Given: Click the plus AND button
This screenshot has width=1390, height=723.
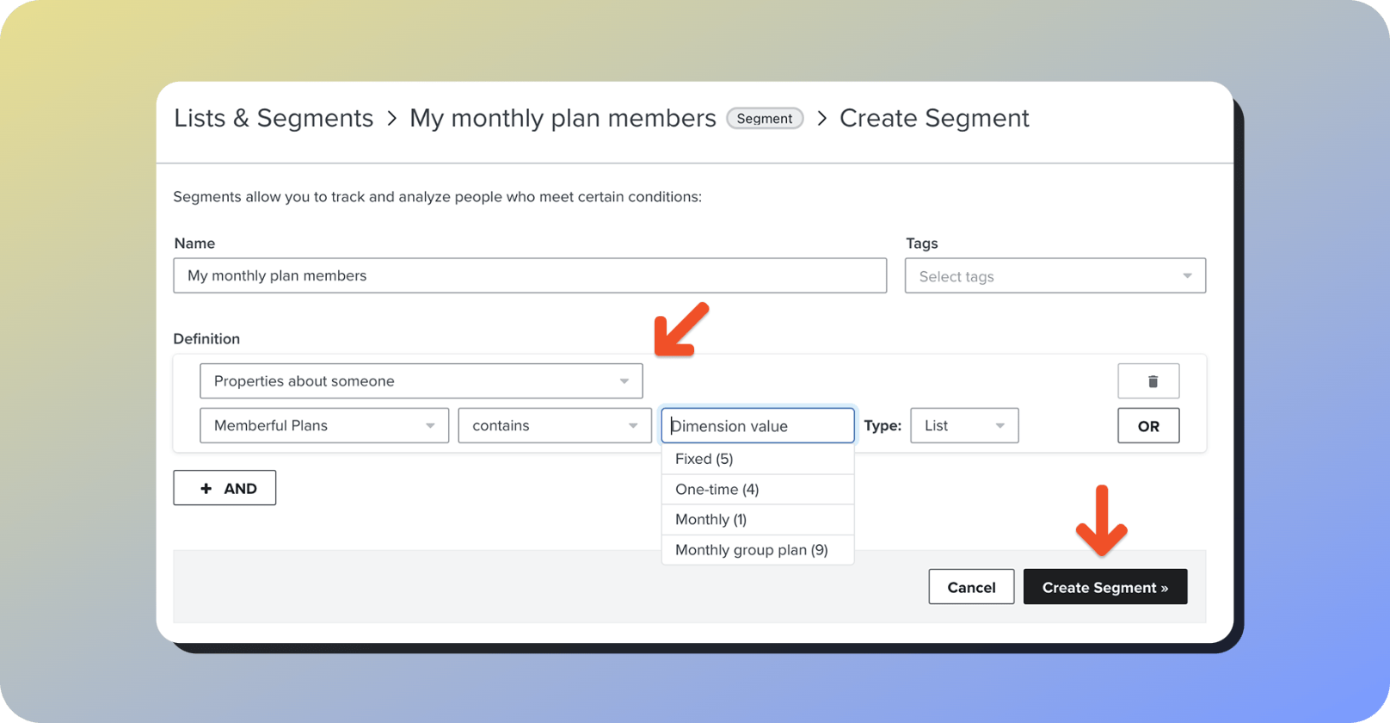Looking at the screenshot, I should 224,488.
